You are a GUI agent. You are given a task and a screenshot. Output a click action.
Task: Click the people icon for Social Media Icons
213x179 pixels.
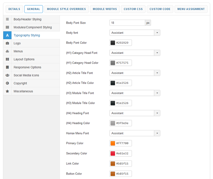(x=7, y=75)
